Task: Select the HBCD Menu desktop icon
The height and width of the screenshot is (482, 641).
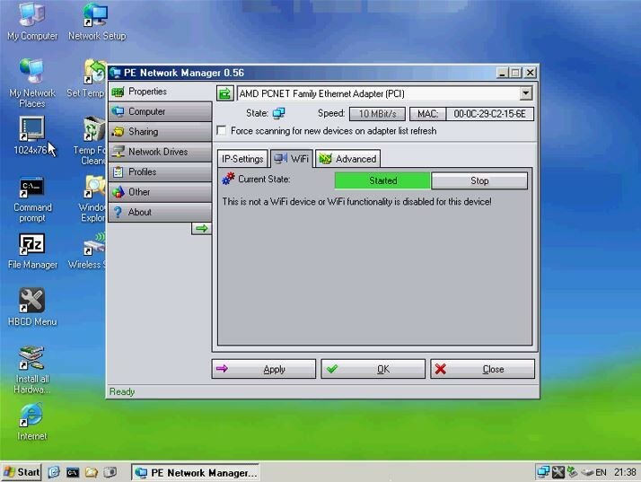Action: click(x=32, y=308)
